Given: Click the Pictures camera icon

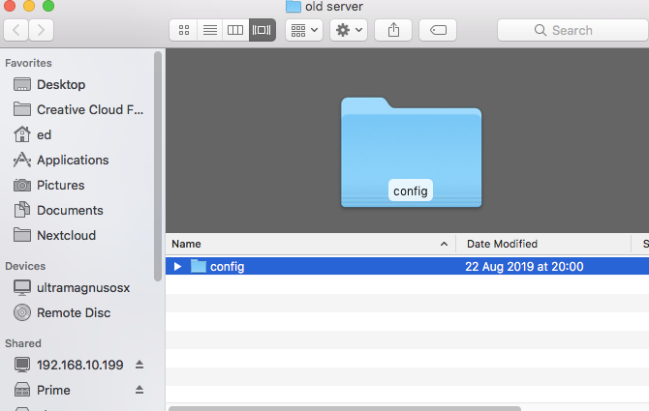Looking at the screenshot, I should pos(22,185).
